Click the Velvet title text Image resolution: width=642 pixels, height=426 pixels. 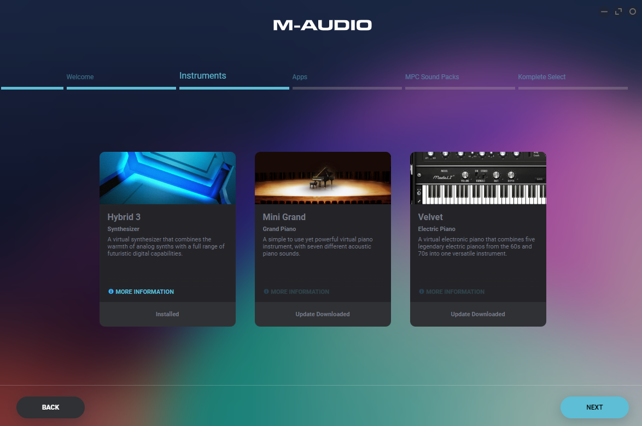[x=430, y=217]
